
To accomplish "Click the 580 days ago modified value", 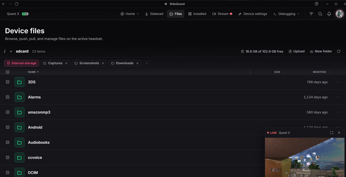I will 317,112.
